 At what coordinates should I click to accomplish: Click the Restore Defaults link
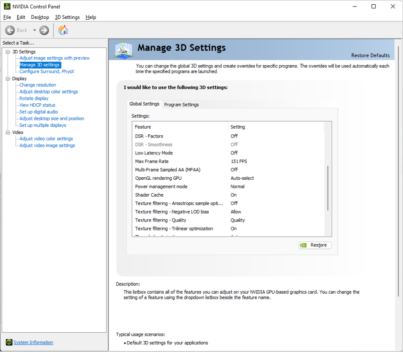click(x=370, y=55)
